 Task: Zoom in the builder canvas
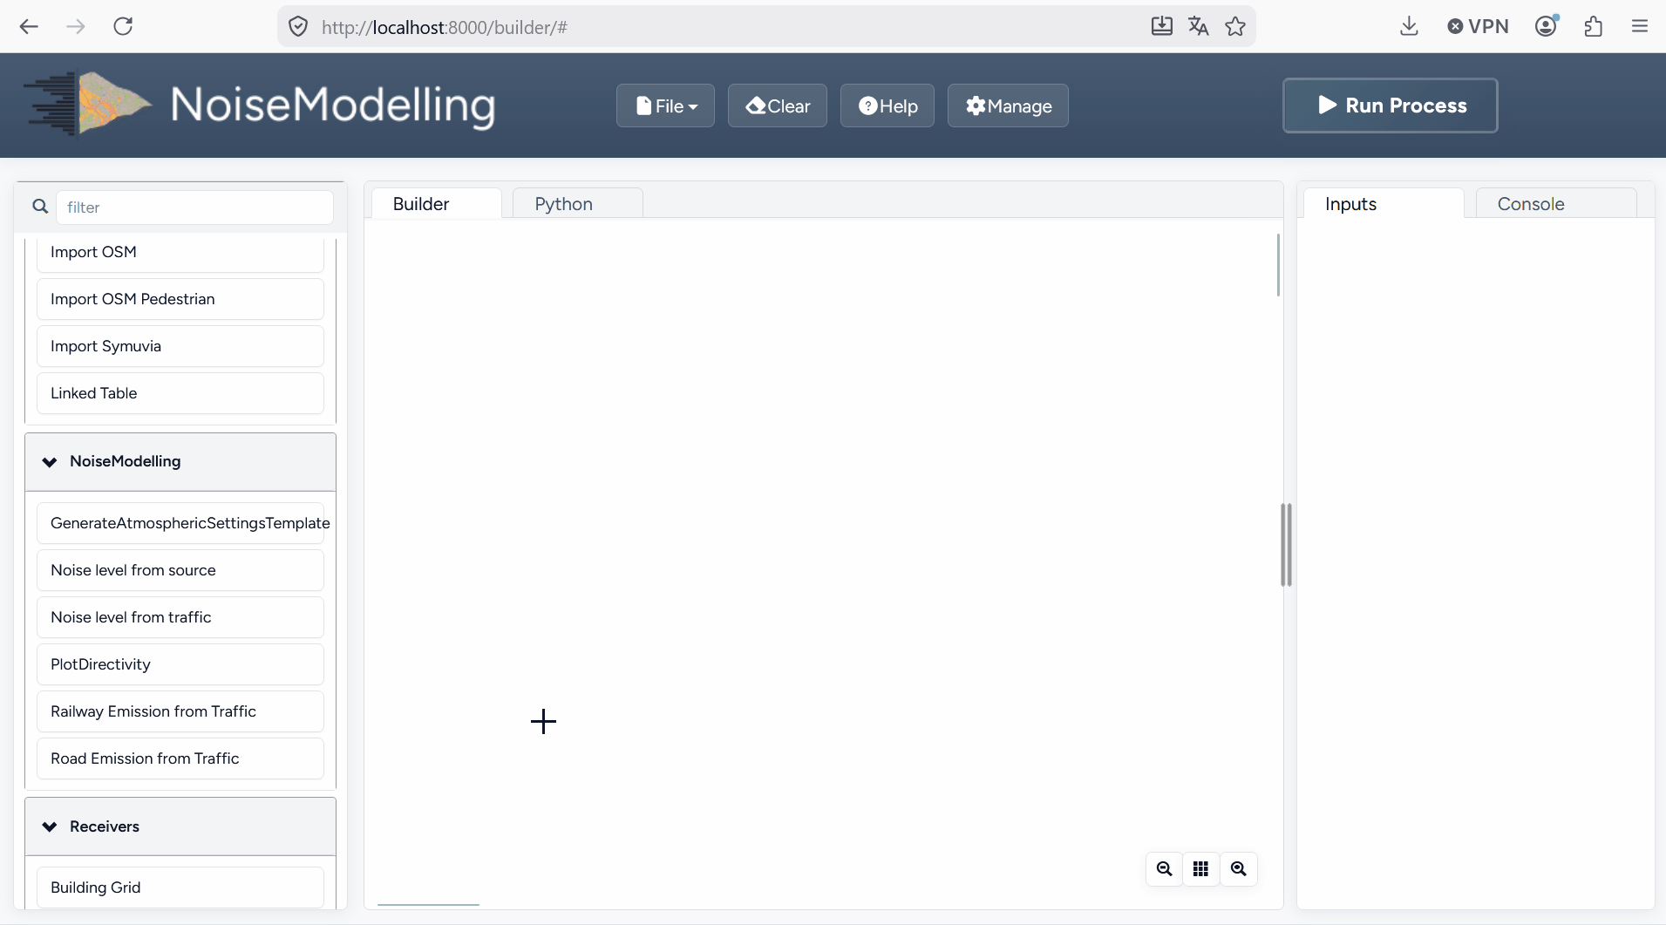(1238, 868)
